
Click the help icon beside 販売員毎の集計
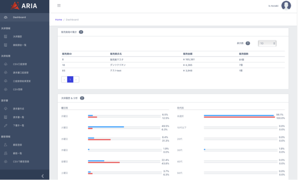[x=81, y=32]
